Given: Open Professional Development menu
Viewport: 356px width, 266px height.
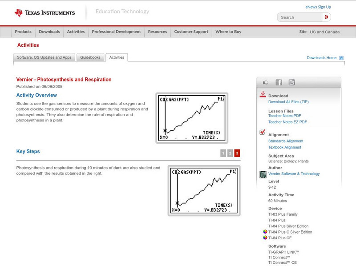Looking at the screenshot, I should (x=116, y=32).
